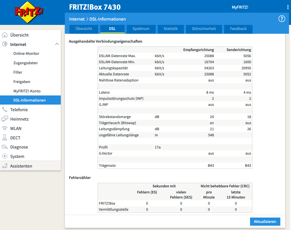Click the Internet globe icon
291x230 pixels.
tap(5, 44)
